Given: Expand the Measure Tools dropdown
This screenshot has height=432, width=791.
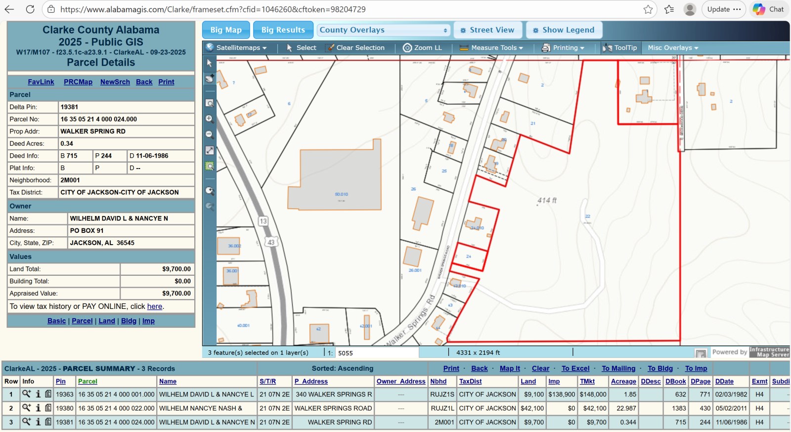Looking at the screenshot, I should (491, 48).
